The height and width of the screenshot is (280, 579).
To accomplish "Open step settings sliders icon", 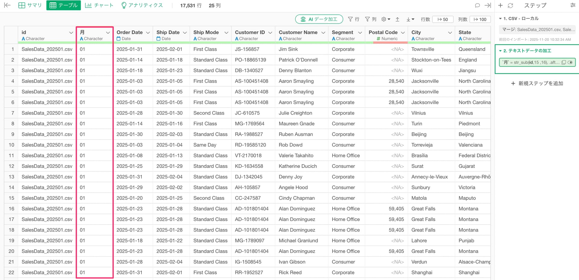I will click(573, 5).
